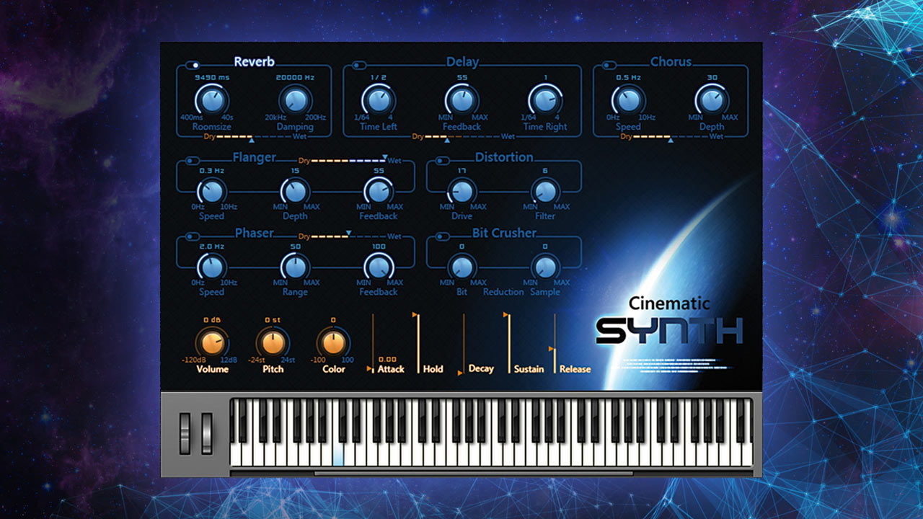Click the Reverb Damping knob
Screen dimensions: 923x519
point(294,100)
